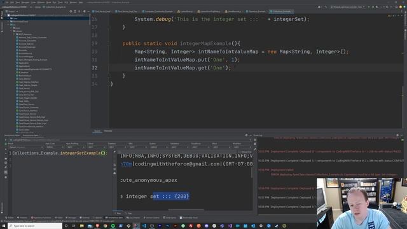
Task: Click the log output horizontal scrollbar
Action: tap(186, 210)
